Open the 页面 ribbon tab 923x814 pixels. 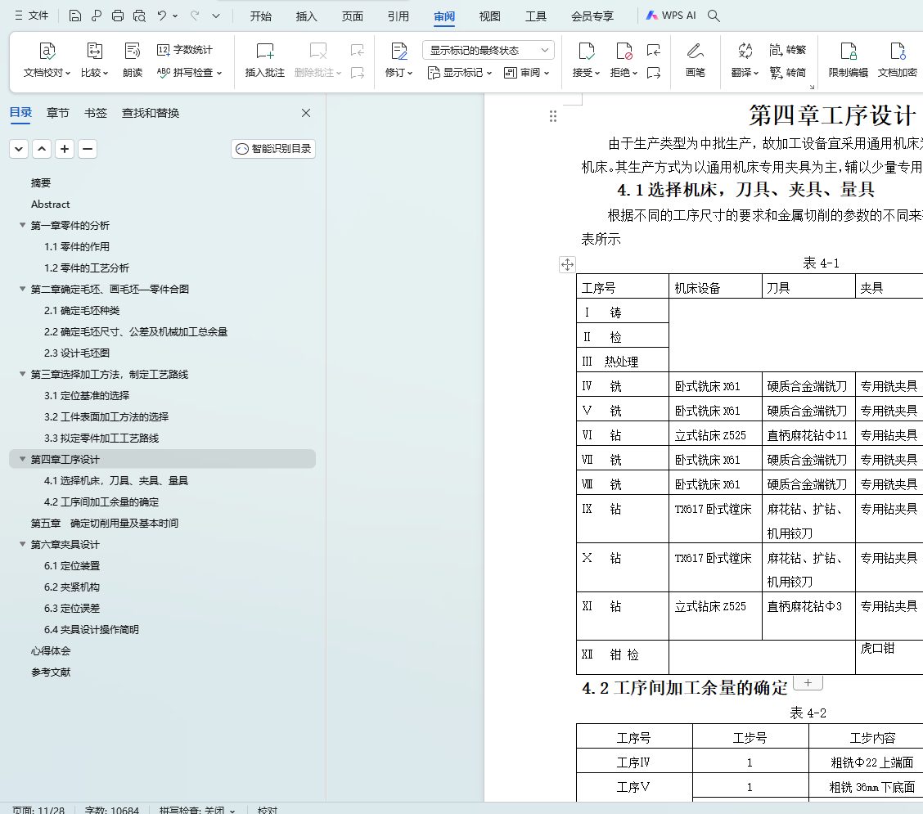(x=353, y=16)
